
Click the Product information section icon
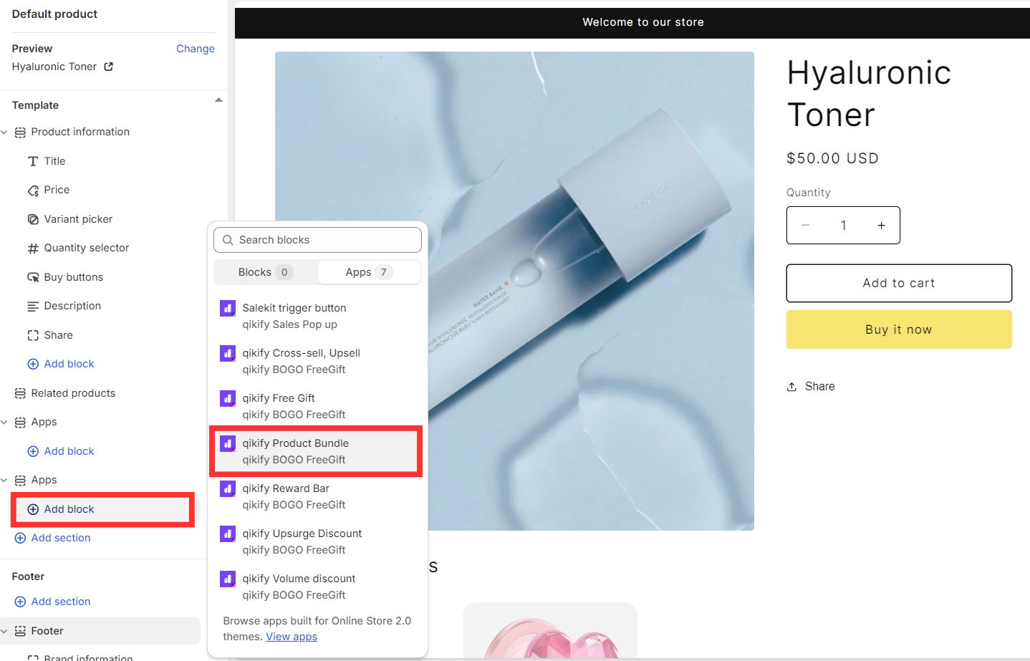pos(20,132)
